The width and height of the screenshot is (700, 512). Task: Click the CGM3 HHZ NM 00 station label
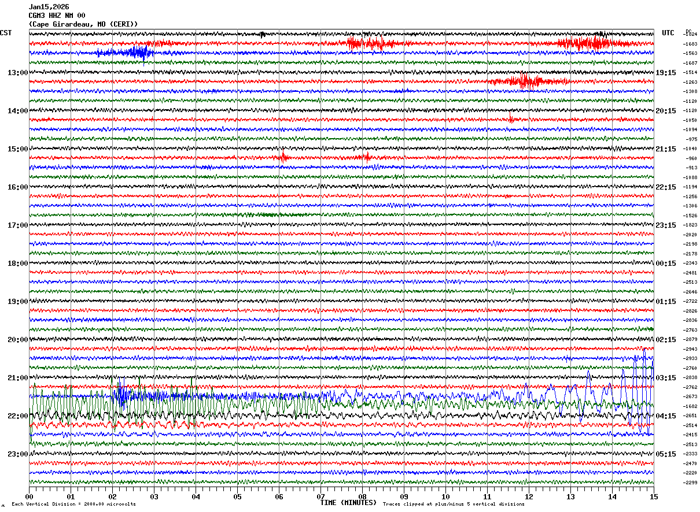tap(57, 16)
